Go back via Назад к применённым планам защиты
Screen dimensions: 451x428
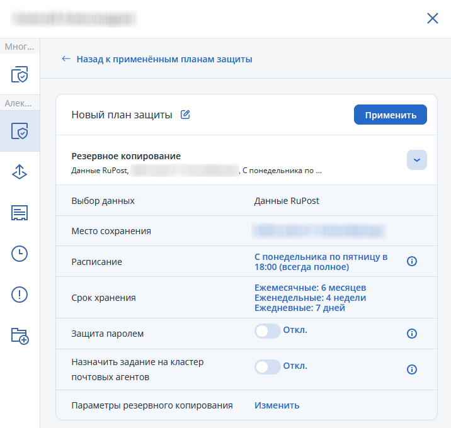click(x=164, y=59)
